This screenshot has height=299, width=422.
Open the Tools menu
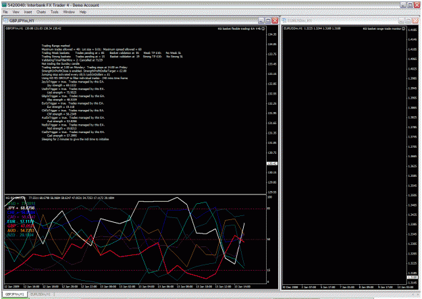[x=55, y=12]
